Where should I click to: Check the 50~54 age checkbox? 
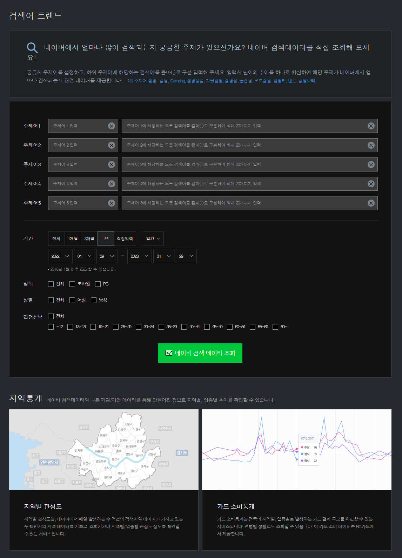[x=230, y=327]
